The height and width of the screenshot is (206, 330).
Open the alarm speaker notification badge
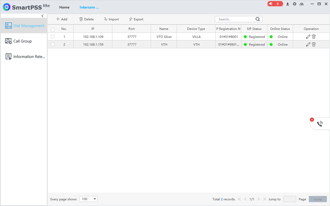[x=275, y=4]
